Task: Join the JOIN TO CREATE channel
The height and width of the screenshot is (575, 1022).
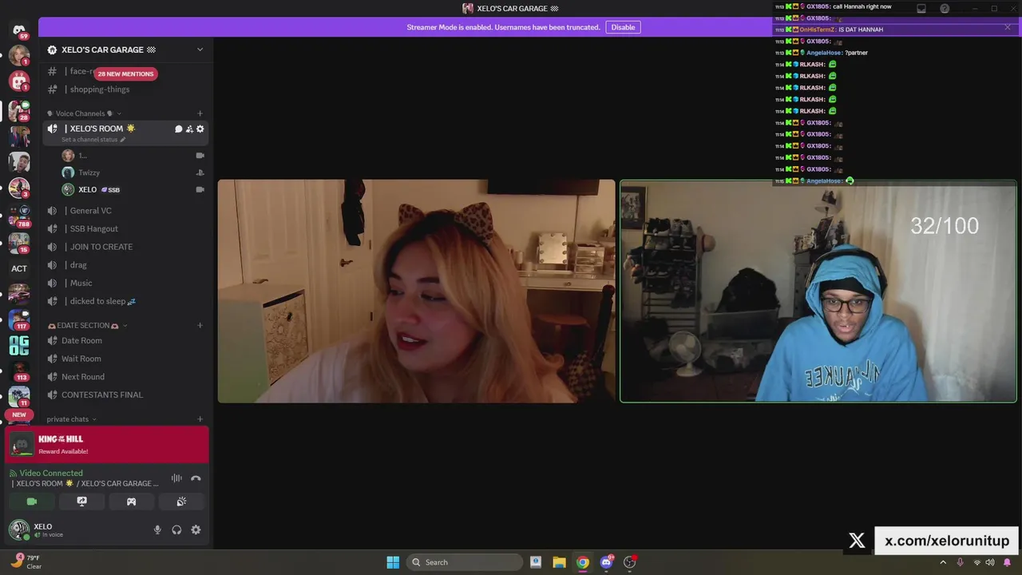Action: (125, 247)
